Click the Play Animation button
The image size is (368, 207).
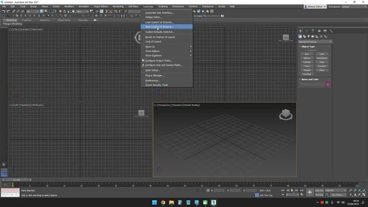tap(292, 190)
